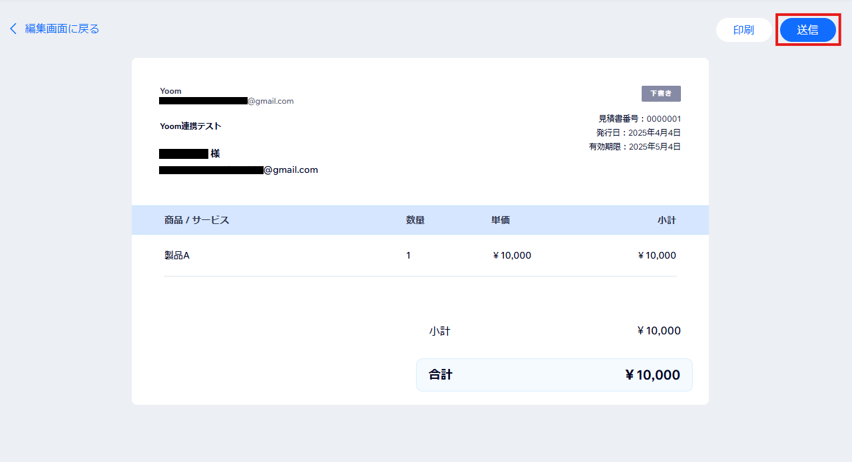Go back via 編集画面に戻る link
This screenshot has width=852, height=462.
coord(62,29)
